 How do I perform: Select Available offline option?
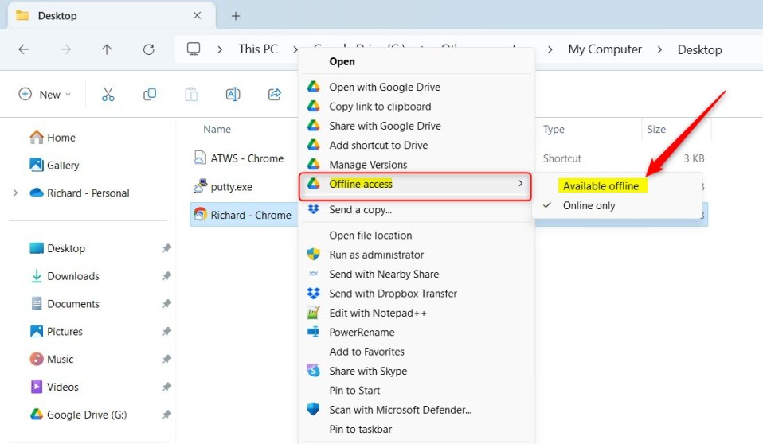pyautogui.click(x=617, y=186)
